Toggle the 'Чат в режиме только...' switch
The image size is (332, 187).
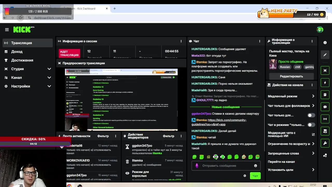click(x=311, y=125)
